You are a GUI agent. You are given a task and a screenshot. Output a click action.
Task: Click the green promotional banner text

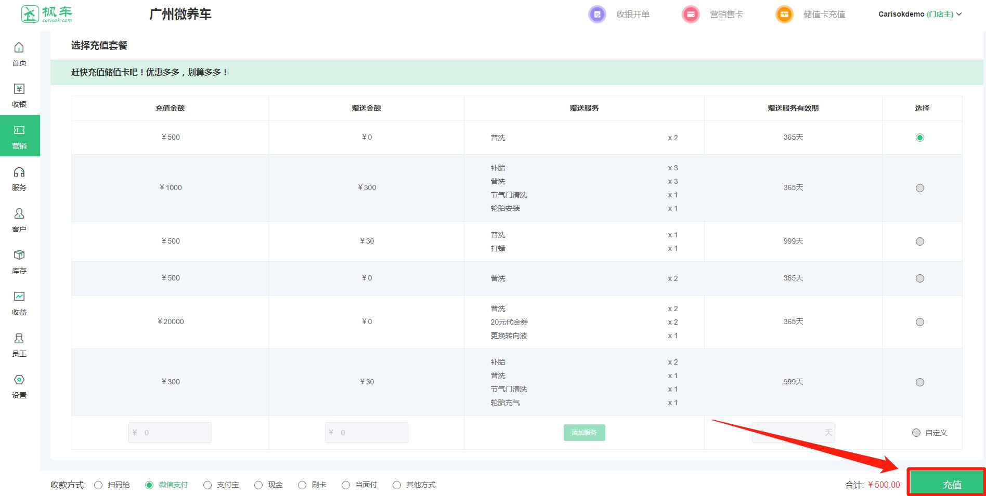pos(150,72)
